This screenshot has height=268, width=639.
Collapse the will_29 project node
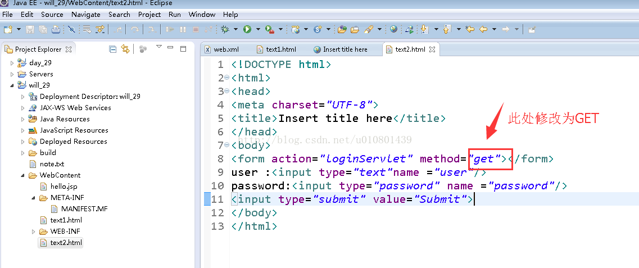12,85
